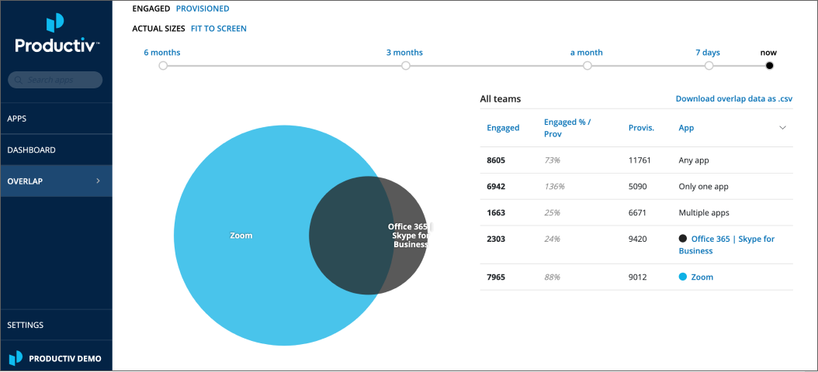
Task: Set timeline to the 3 months marker
Action: (x=406, y=66)
